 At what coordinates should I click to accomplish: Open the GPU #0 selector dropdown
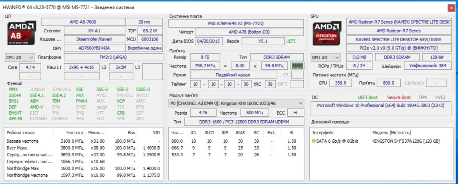click(326, 57)
